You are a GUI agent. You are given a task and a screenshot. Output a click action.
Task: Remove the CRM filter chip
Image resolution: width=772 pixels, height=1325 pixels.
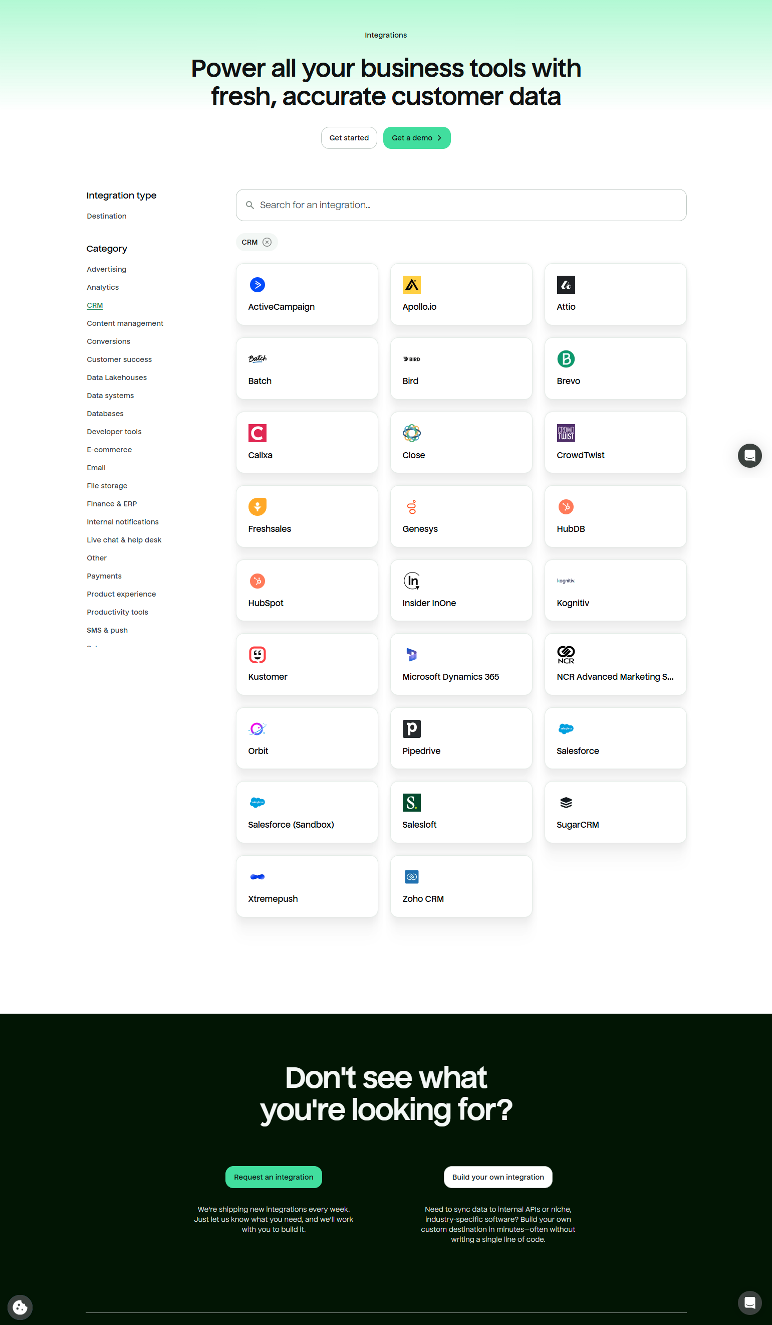(267, 242)
